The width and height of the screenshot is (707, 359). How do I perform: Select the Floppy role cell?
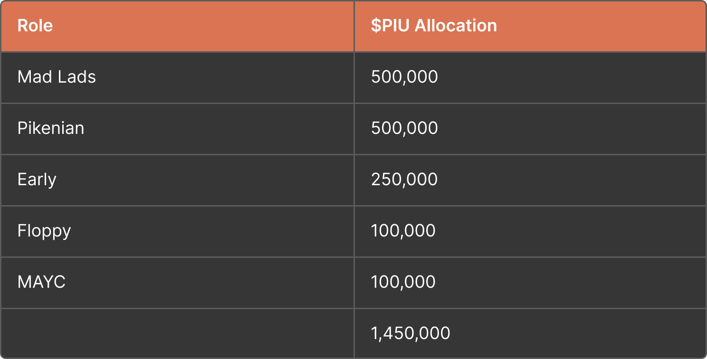pos(177,231)
